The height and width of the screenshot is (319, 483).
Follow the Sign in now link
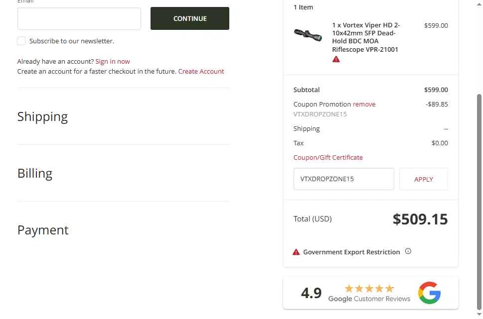pyautogui.click(x=113, y=61)
